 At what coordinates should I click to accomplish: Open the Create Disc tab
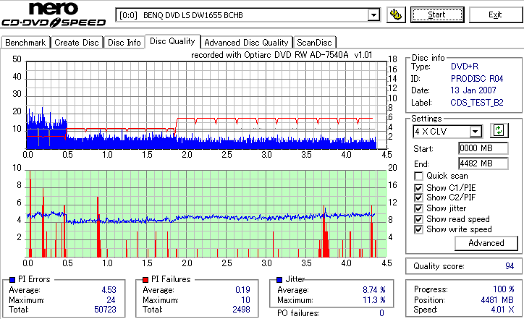(x=77, y=43)
